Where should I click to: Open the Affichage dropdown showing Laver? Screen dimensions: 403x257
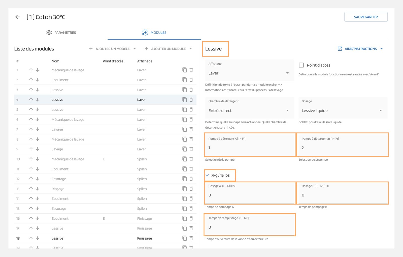(249, 73)
